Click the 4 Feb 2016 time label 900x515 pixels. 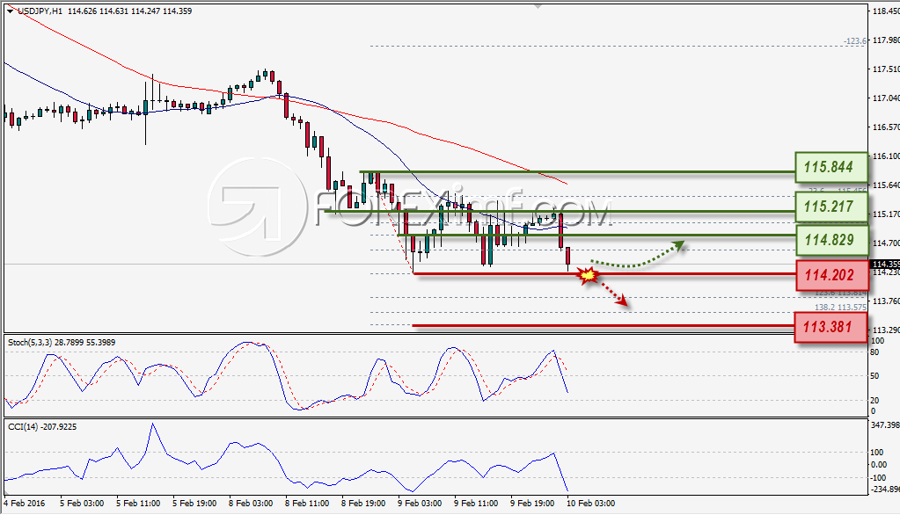pyautogui.click(x=24, y=503)
